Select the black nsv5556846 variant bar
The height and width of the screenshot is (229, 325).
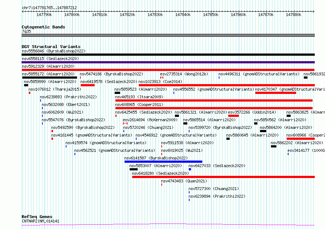tap(168, 55)
